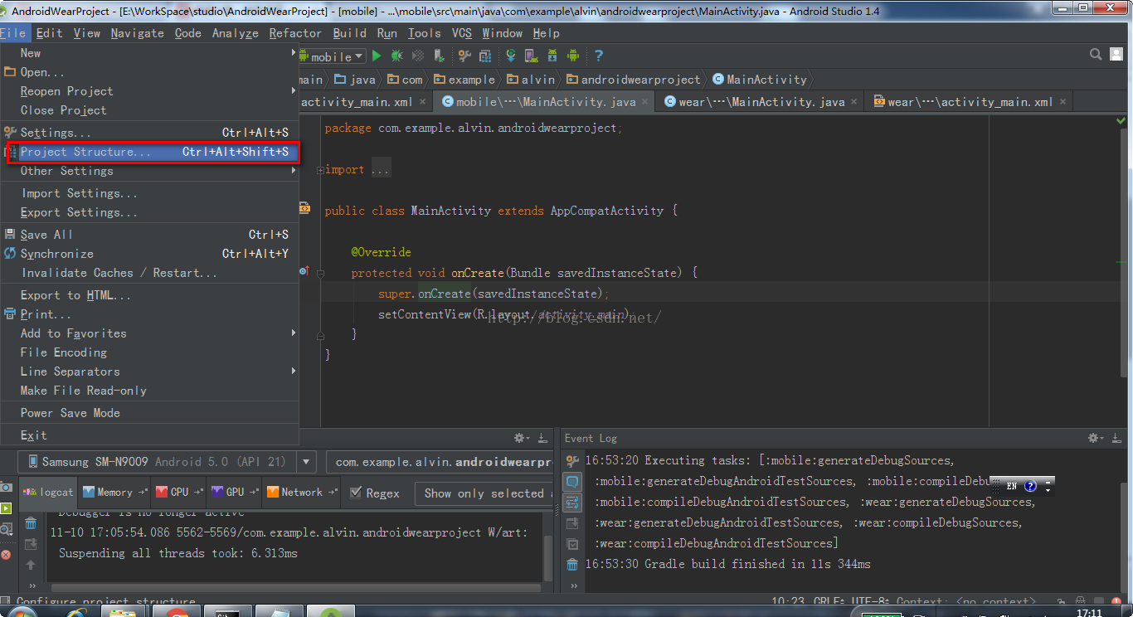Open Android Device Monitor toolbar icon
This screenshot has height=617, width=1133.
pos(572,56)
